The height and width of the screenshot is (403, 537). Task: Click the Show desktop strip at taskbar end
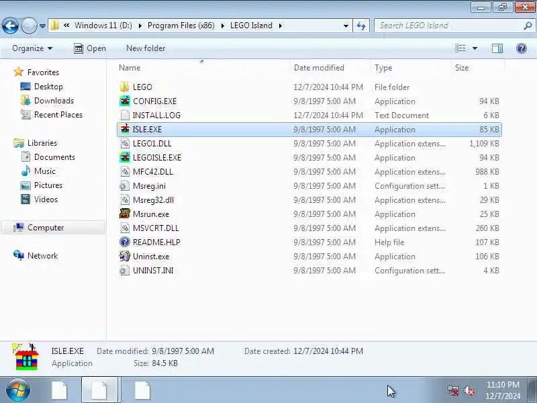tap(533, 390)
